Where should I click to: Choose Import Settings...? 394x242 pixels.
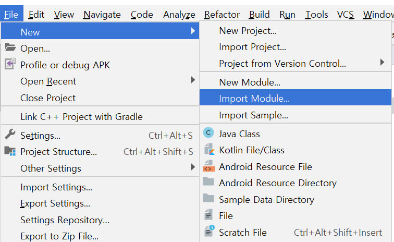click(x=100, y=186)
